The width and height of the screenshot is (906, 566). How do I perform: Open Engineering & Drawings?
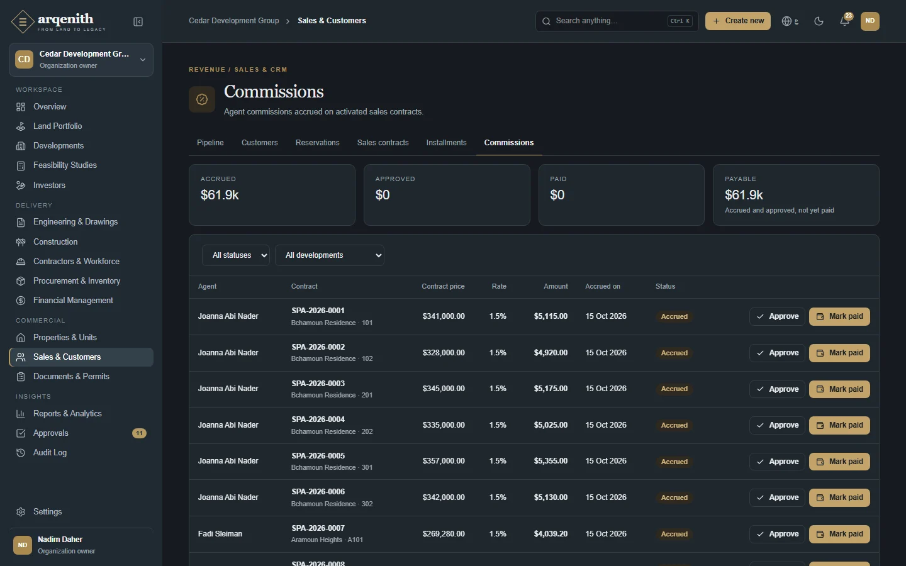(81, 222)
